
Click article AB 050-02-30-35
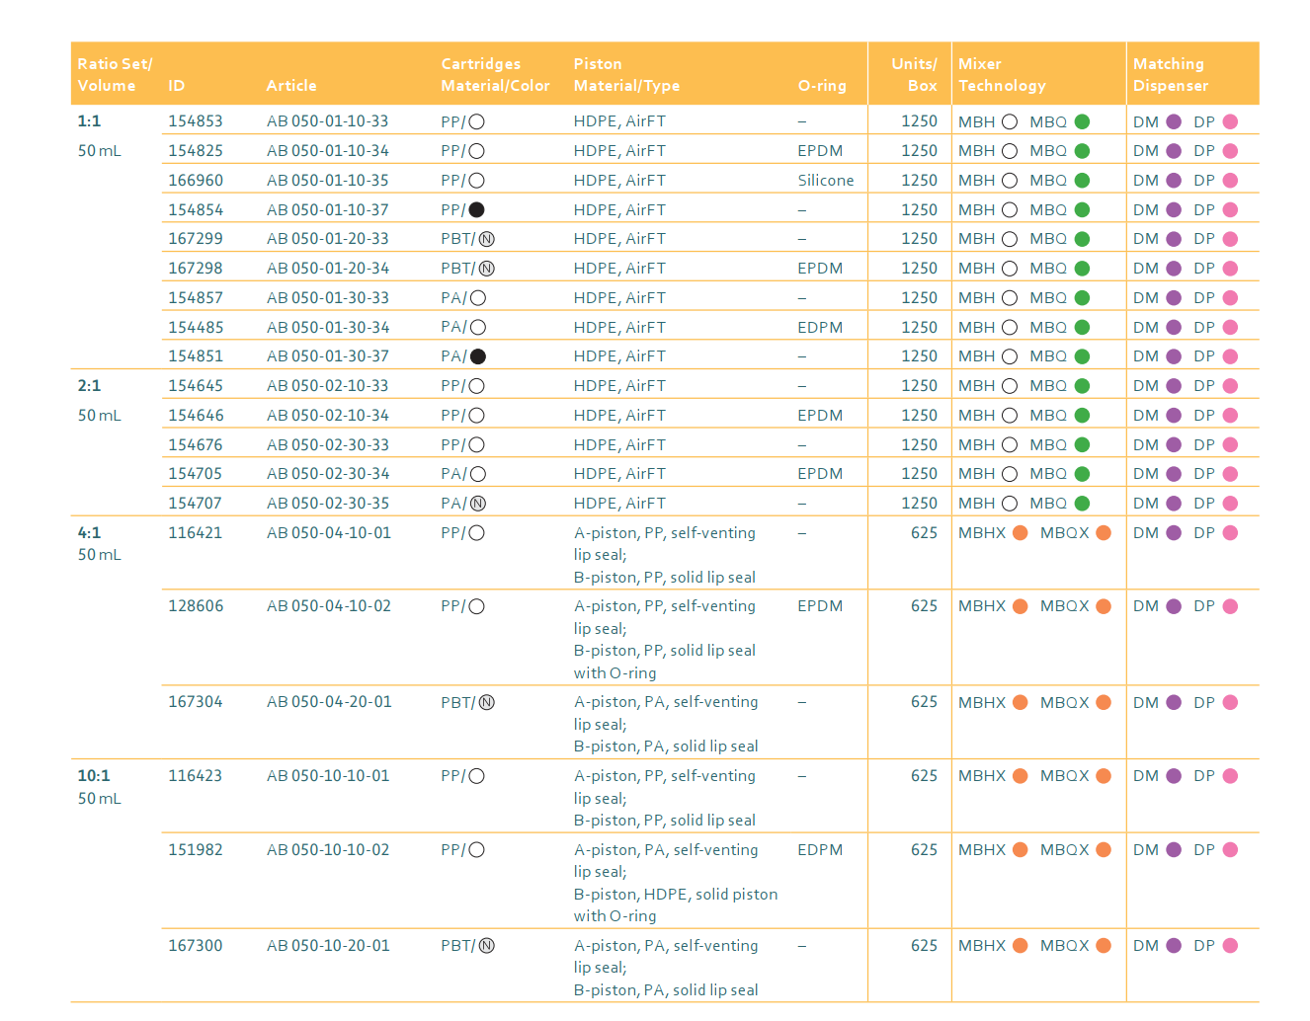pyautogui.click(x=328, y=504)
